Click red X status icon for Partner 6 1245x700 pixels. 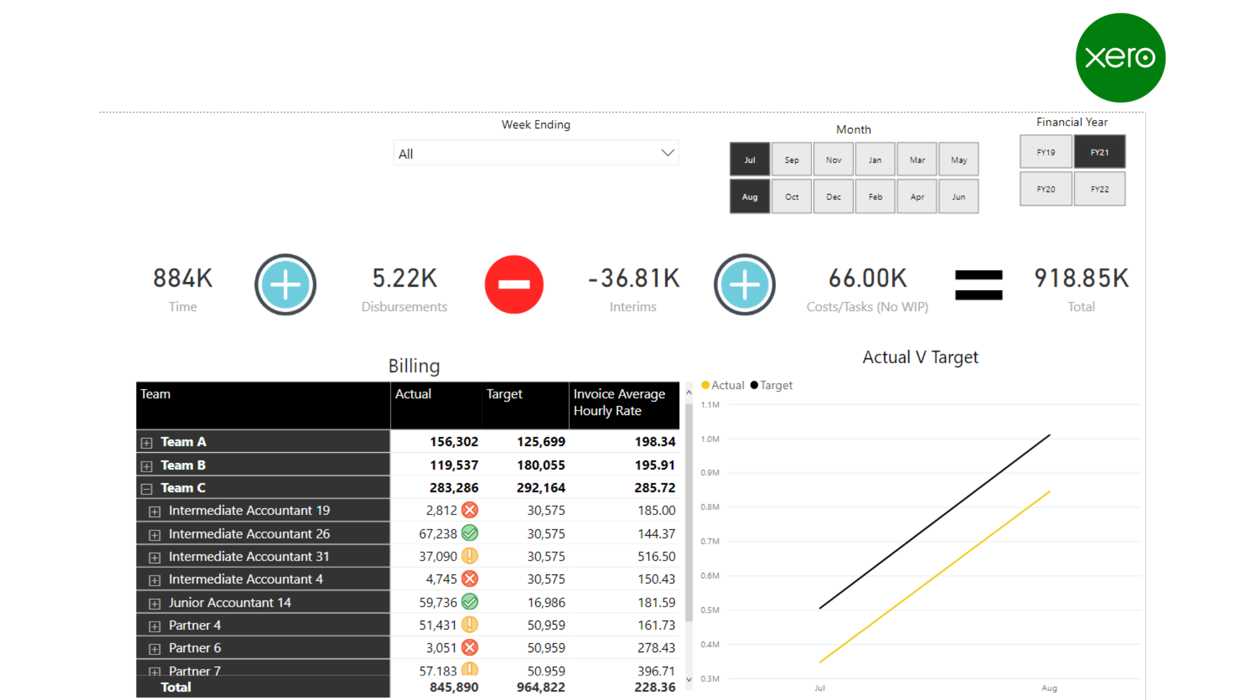pos(470,648)
